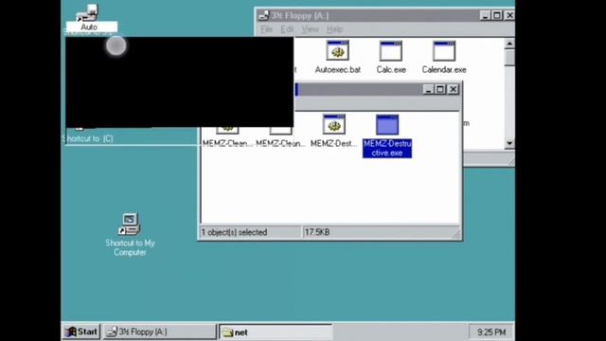Select the Calendar.exe file icon
Viewport: 606px width, 341px height.
pos(444,50)
